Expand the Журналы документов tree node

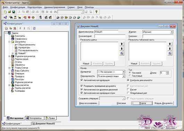point(9,56)
